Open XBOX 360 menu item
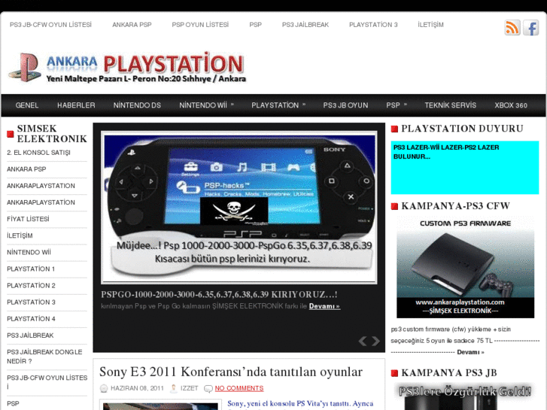This screenshot has width=547, height=410. click(x=511, y=105)
